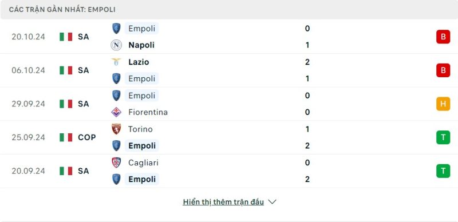
Task: Click the green T badge for Torino match
Action: (443, 137)
